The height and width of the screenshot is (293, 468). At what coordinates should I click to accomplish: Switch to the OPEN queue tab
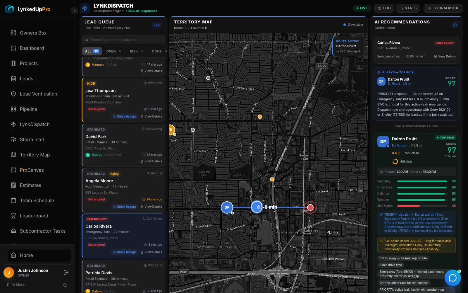pyautogui.click(x=113, y=51)
